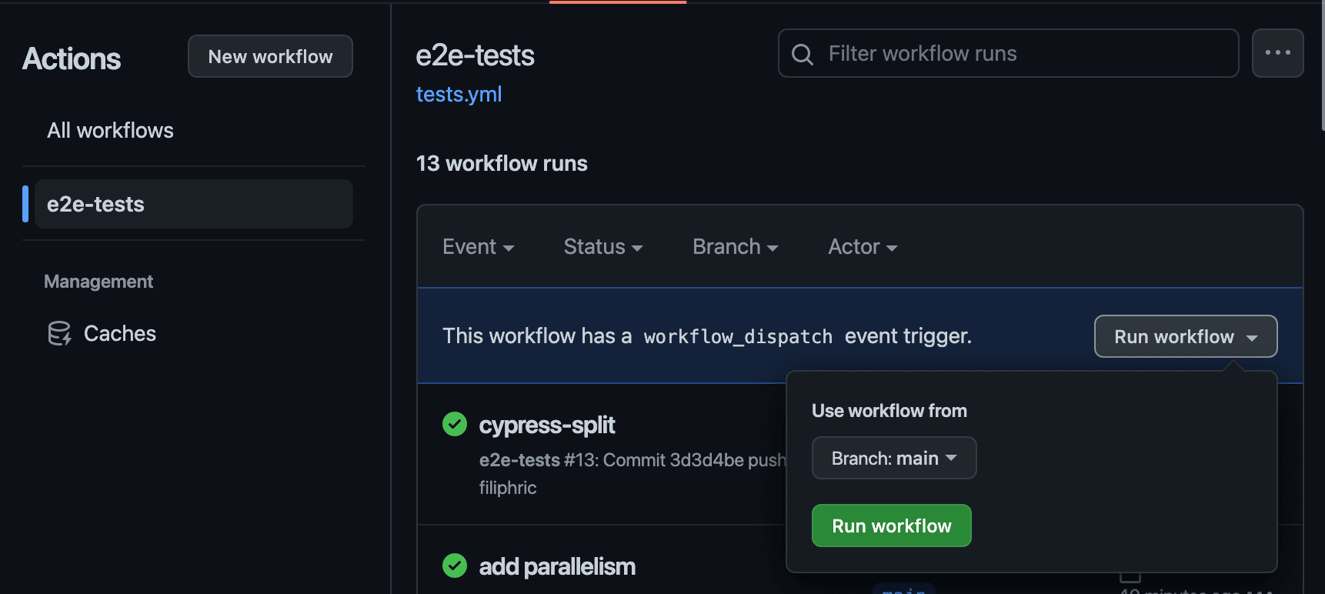1325x594 pixels.
Task: Click the Management section label
Action: (x=98, y=282)
